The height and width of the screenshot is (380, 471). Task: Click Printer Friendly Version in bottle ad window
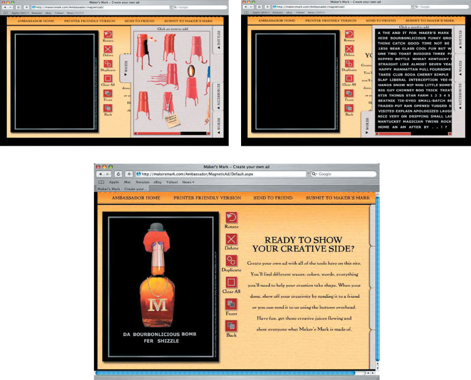[x=207, y=198]
